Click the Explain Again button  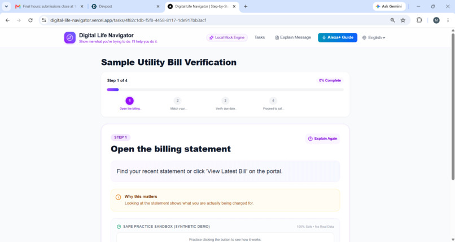coord(322,139)
